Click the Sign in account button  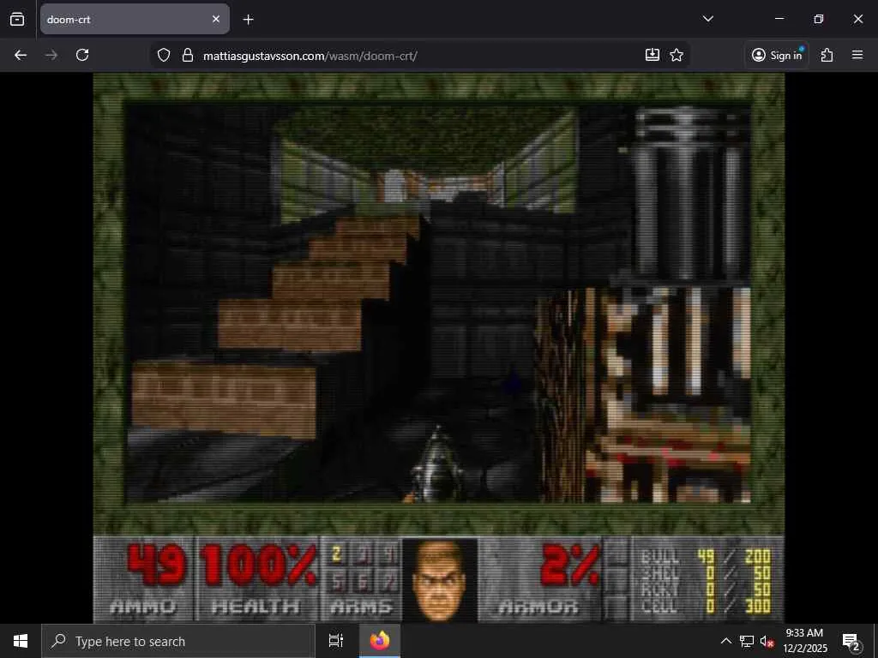coord(777,55)
